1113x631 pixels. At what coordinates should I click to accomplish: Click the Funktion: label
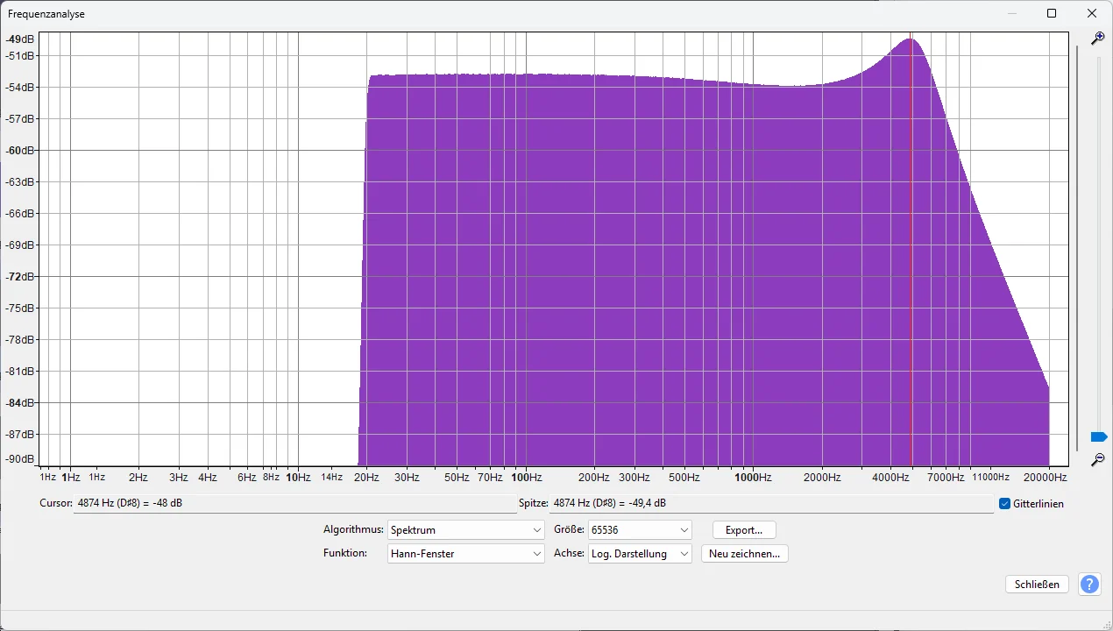click(x=344, y=553)
